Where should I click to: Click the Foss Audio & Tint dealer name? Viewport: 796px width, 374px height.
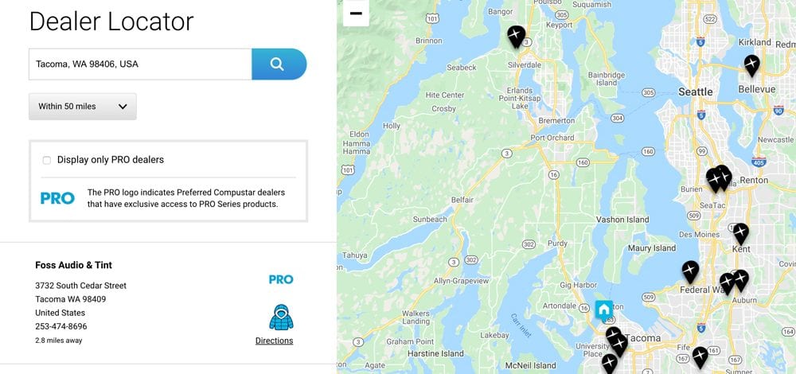[x=73, y=265]
